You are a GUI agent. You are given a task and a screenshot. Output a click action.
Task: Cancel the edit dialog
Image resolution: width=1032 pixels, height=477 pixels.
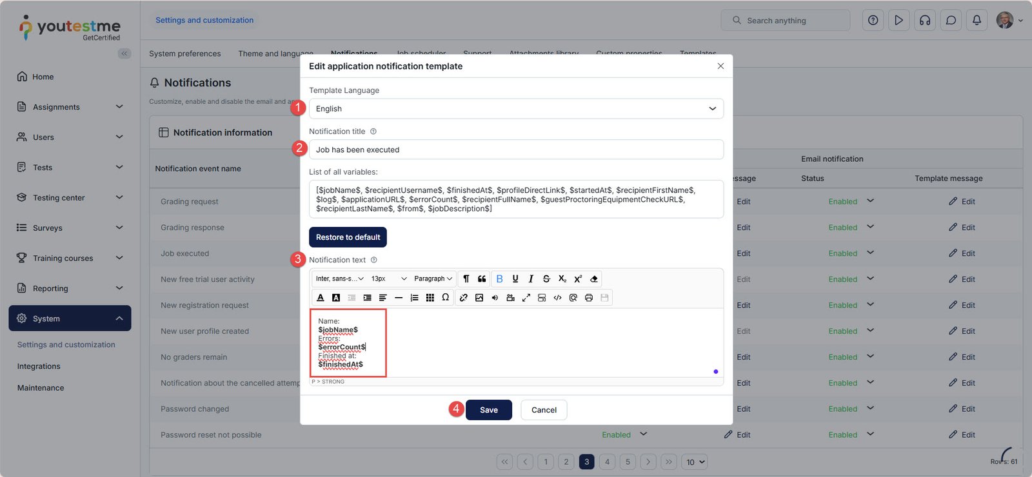point(544,410)
